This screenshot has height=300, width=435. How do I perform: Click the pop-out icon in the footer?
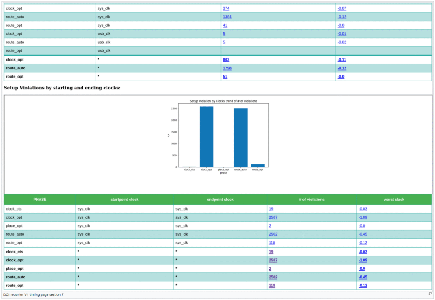430,294
